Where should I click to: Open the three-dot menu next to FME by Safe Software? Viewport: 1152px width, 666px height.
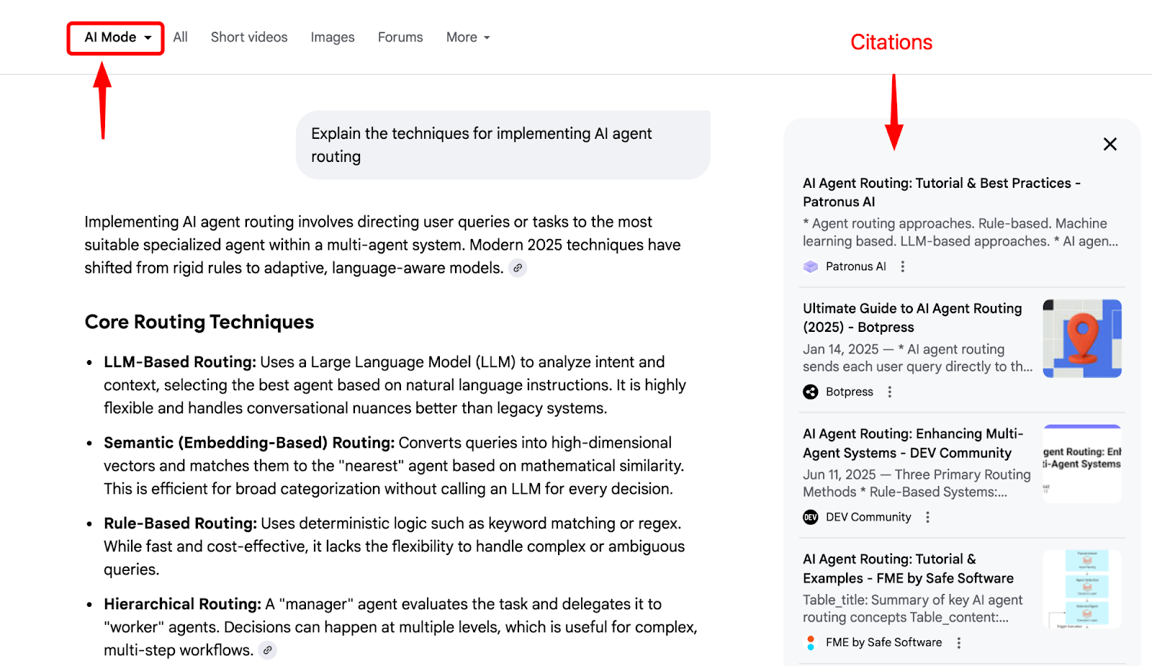[x=959, y=642]
